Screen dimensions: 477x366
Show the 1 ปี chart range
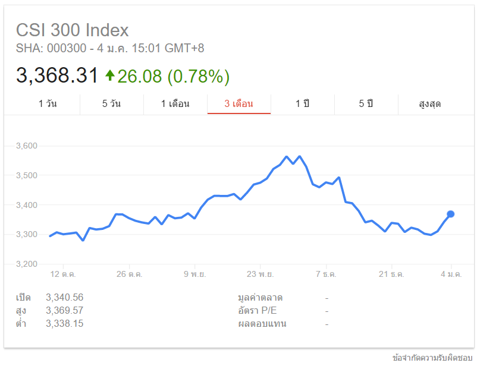point(302,104)
